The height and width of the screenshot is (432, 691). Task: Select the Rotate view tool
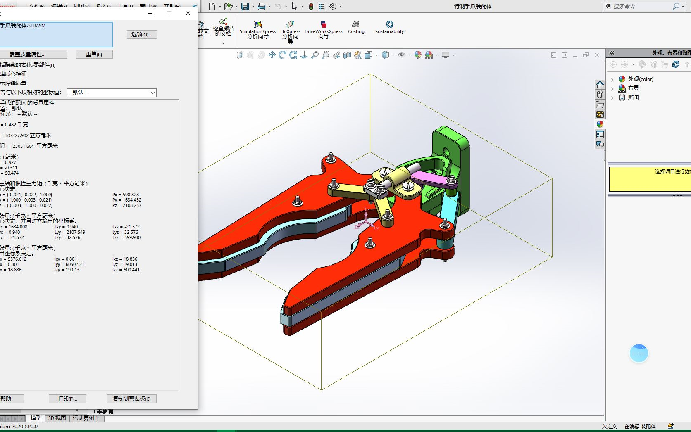tap(283, 55)
